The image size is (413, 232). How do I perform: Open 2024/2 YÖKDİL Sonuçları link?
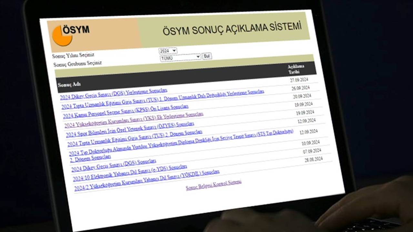point(147,180)
